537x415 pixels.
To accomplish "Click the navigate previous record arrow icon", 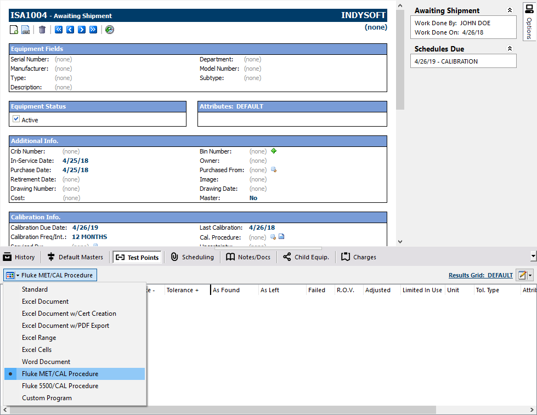I will (x=71, y=30).
